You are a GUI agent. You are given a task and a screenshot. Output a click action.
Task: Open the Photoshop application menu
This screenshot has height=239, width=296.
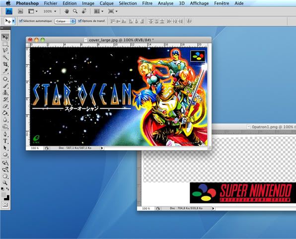pyautogui.click(x=27, y=3)
